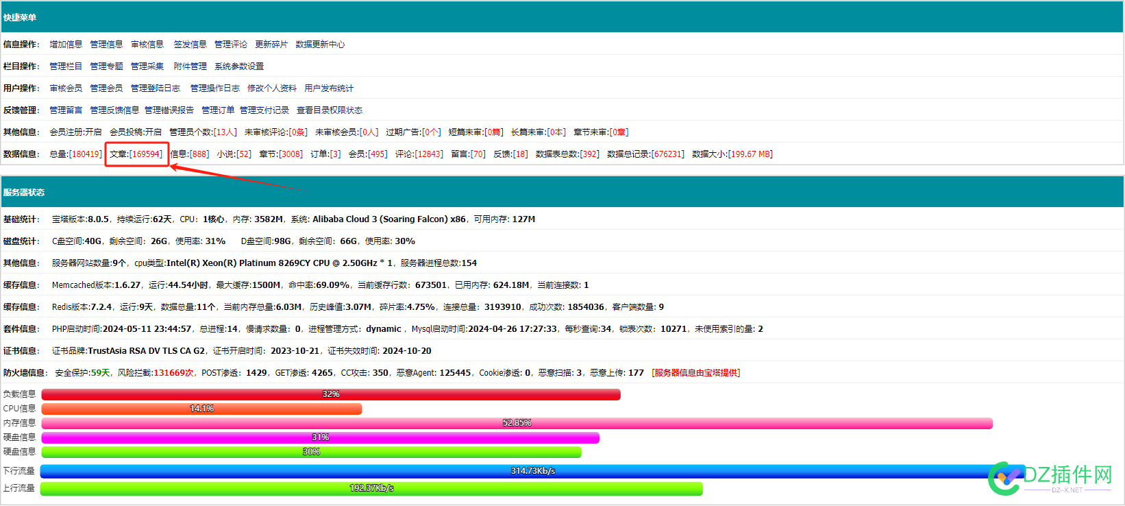
Task: Click the 章节未审 0章 entry
Action: (601, 132)
